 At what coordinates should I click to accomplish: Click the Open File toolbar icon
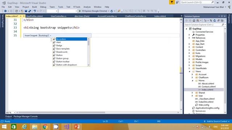[22, 11]
